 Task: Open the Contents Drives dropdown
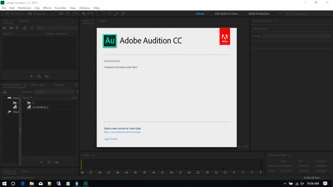click(x=53, y=92)
